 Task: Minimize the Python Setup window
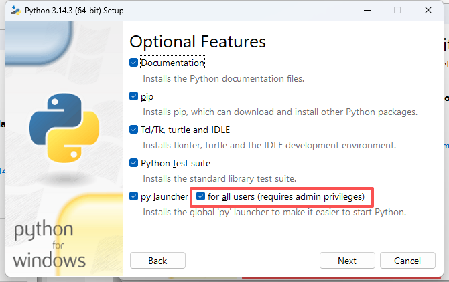click(x=367, y=10)
